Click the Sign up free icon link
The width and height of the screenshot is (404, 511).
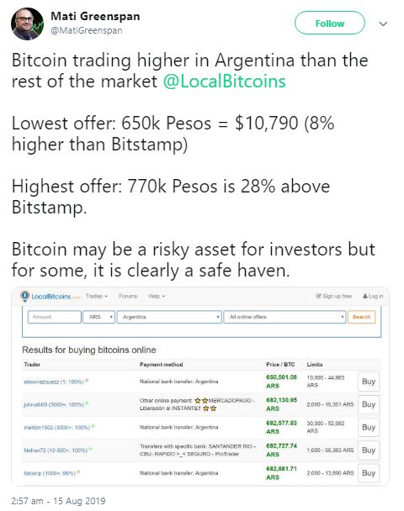coord(318,296)
